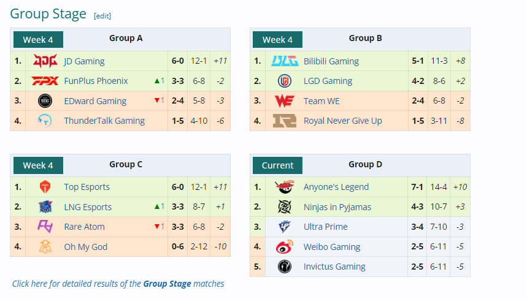Click the Top Esports shield logo
This screenshot has width=527, height=299.
(45, 187)
